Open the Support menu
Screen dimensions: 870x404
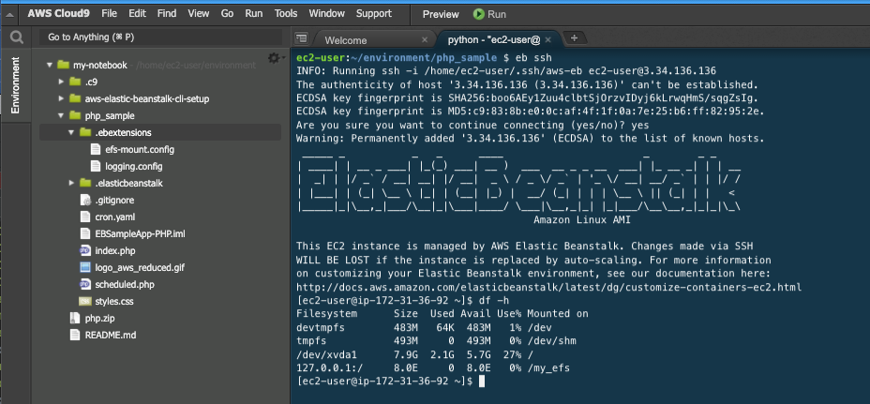[x=373, y=13]
